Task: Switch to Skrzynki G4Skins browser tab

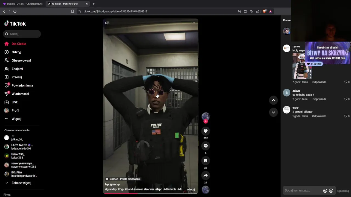Action: pyautogui.click(x=23, y=4)
